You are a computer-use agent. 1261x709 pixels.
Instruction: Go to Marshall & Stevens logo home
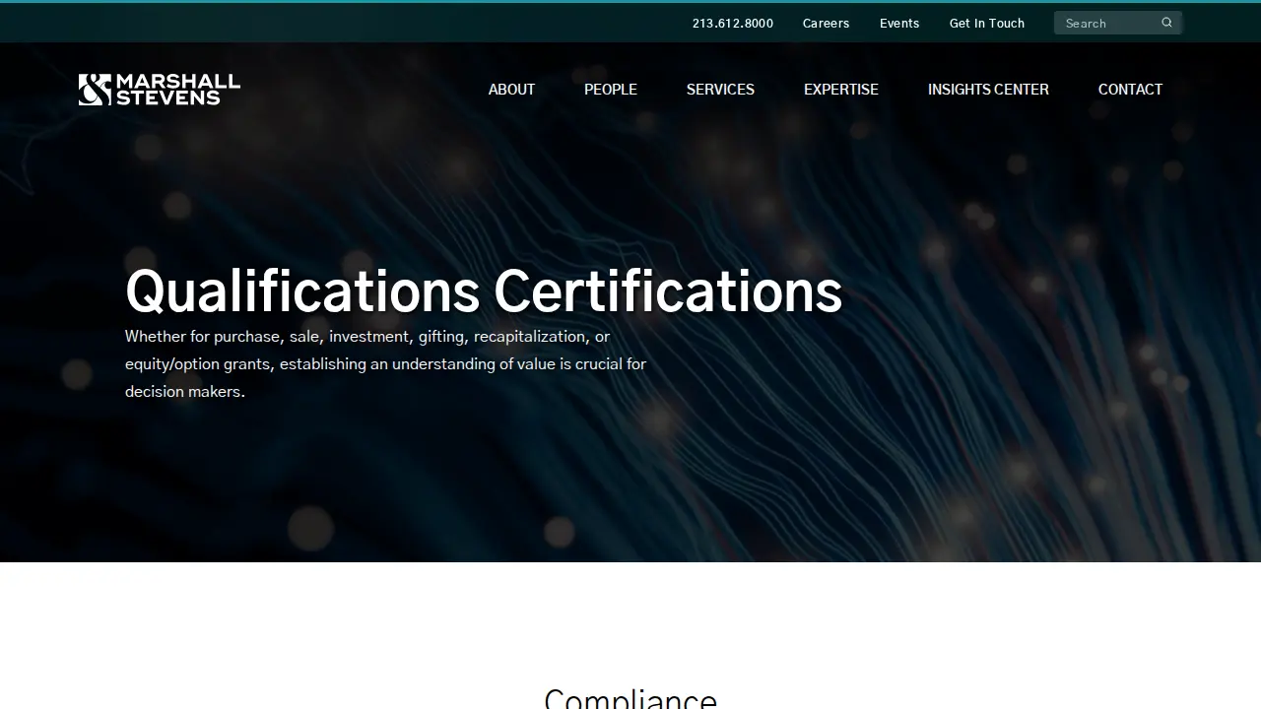point(160,90)
